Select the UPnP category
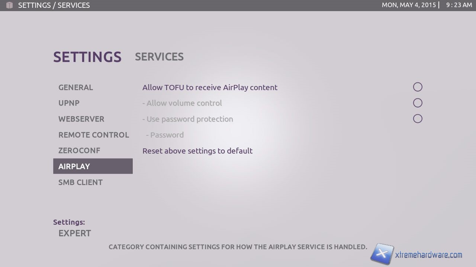Screen dimensions: 476x267 click(69, 103)
